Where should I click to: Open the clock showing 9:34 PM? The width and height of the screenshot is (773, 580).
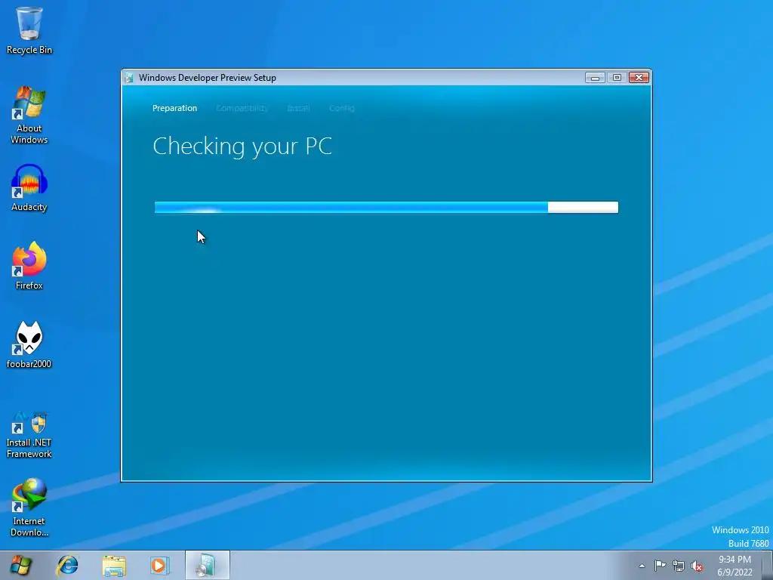click(x=735, y=566)
